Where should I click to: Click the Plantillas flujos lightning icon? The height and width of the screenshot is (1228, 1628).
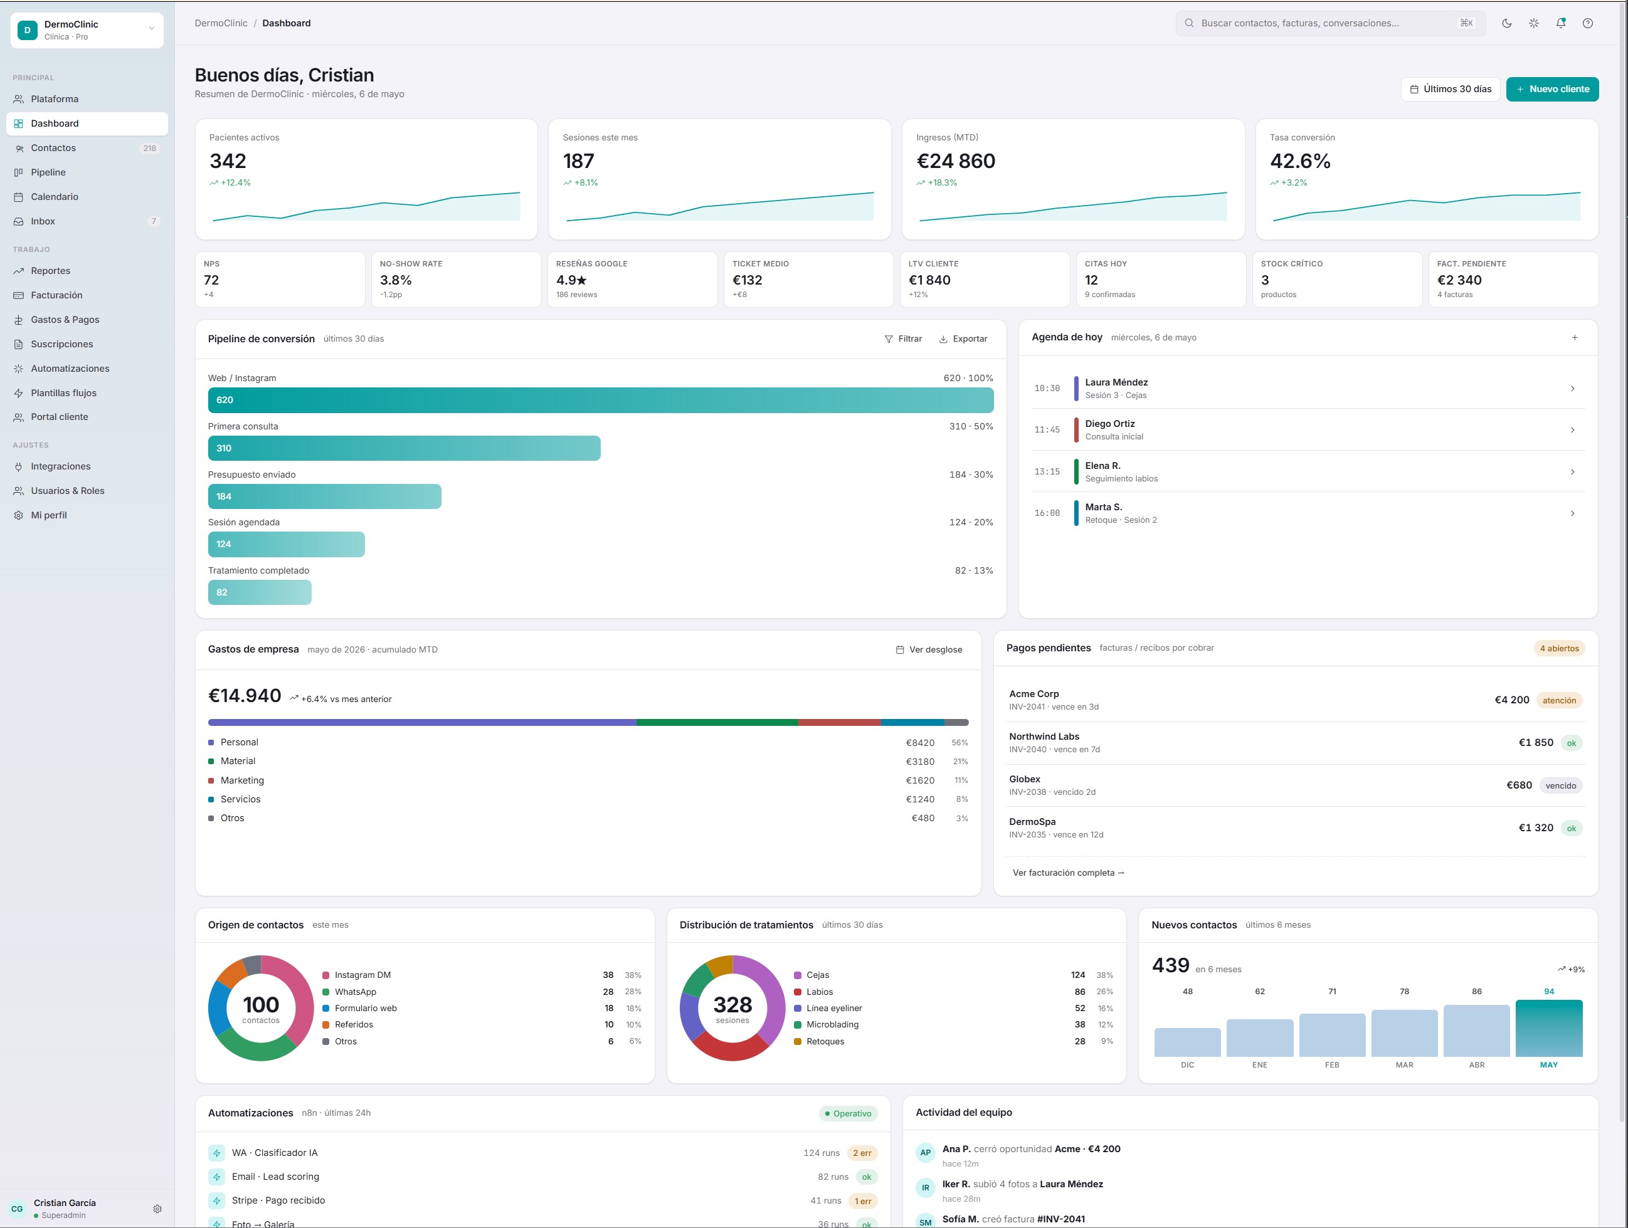coord(18,393)
